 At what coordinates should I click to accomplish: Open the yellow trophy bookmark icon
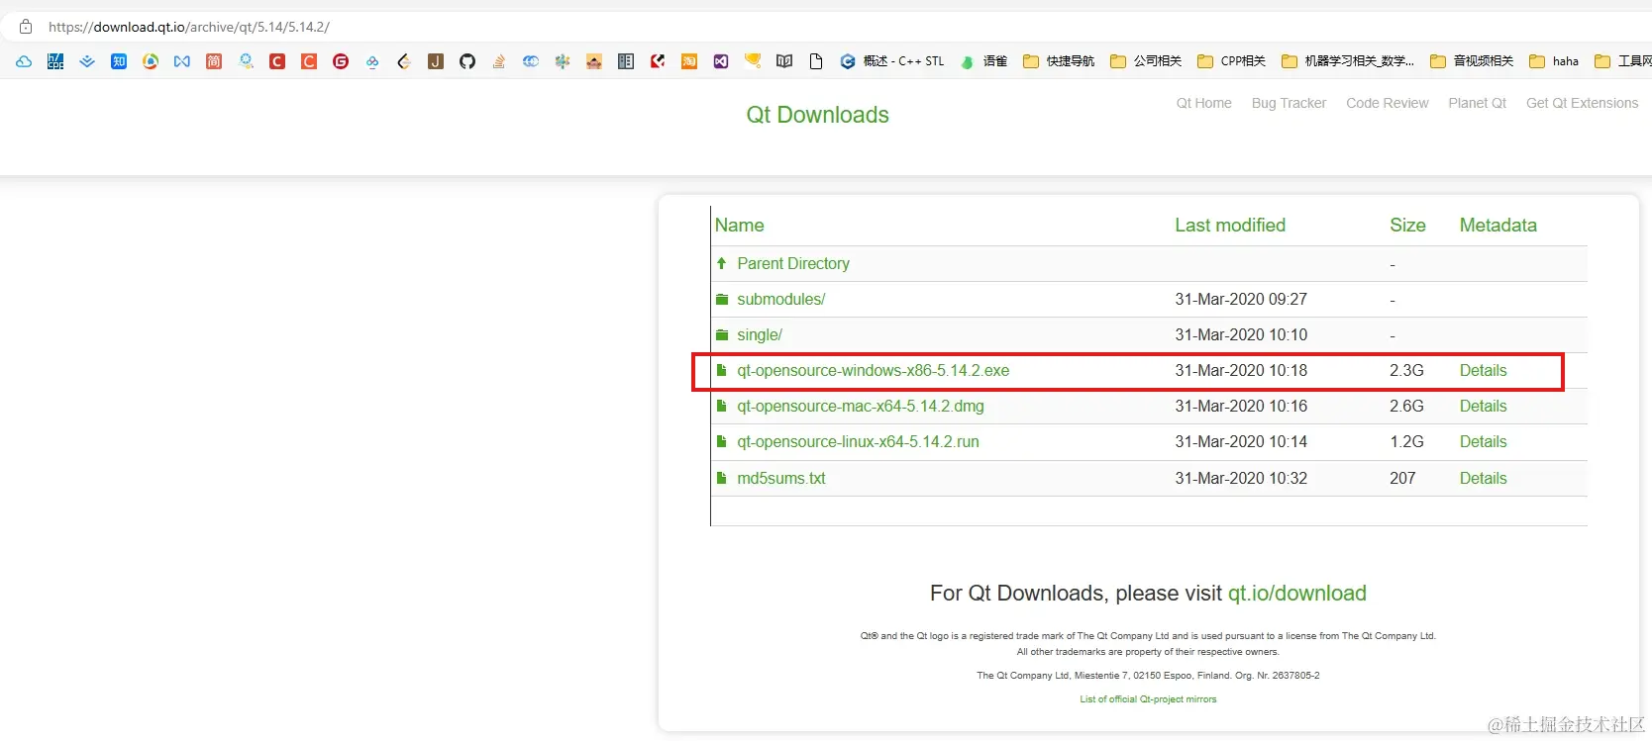753,61
